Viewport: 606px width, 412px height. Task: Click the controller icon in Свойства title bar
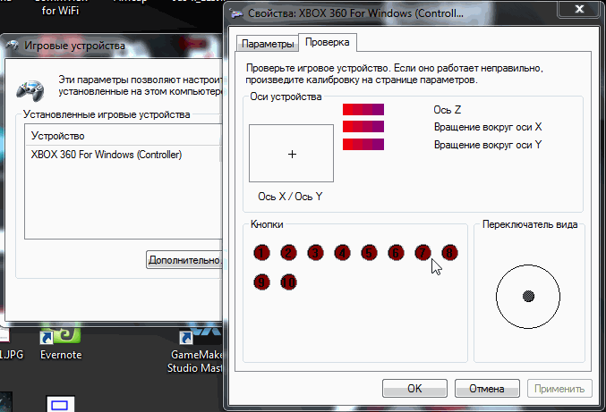236,13
